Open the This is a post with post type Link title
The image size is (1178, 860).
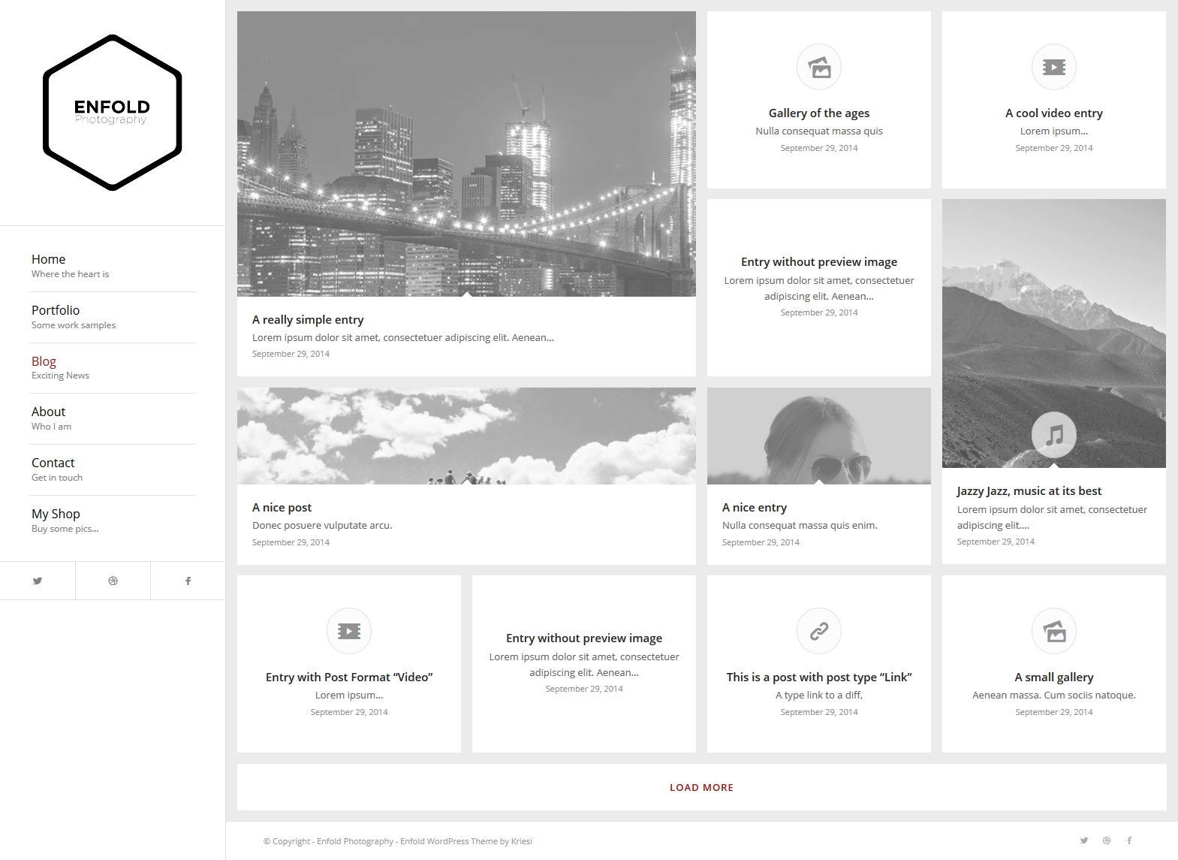pos(819,677)
